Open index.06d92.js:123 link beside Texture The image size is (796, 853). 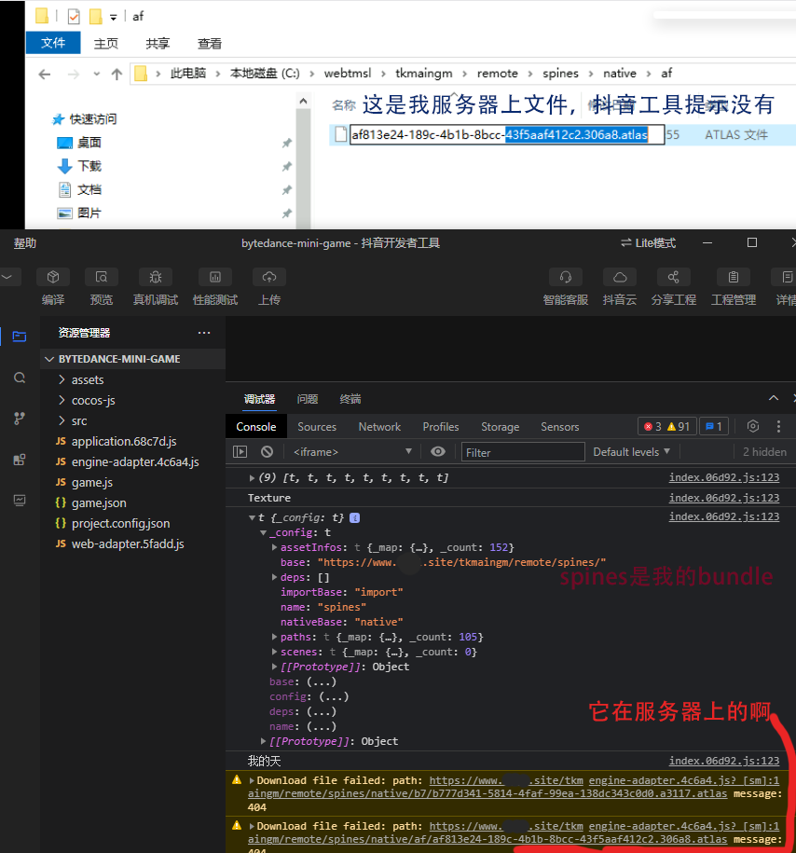pyautogui.click(x=723, y=498)
